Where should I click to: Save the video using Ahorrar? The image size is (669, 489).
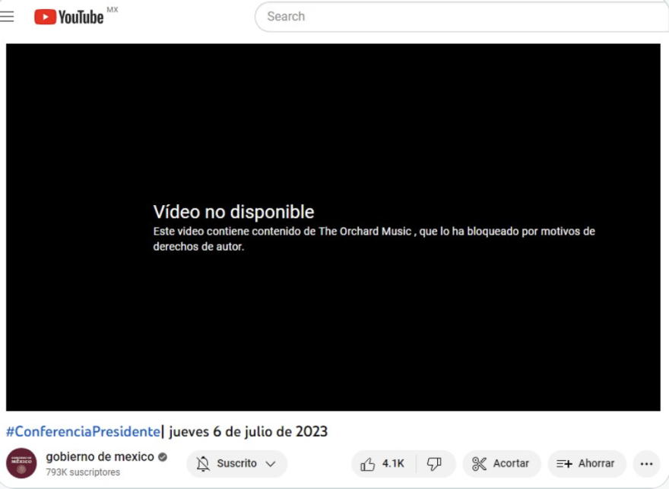pyautogui.click(x=585, y=463)
